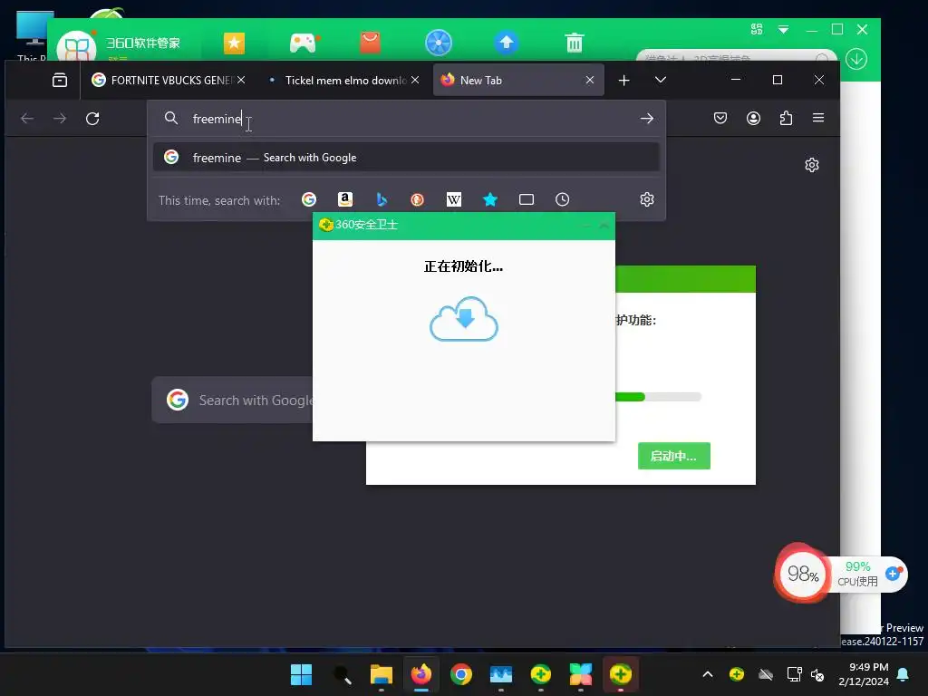Close the FORTNITE VBUCKS tab
Viewport: 928px width, 696px height.
point(241,80)
